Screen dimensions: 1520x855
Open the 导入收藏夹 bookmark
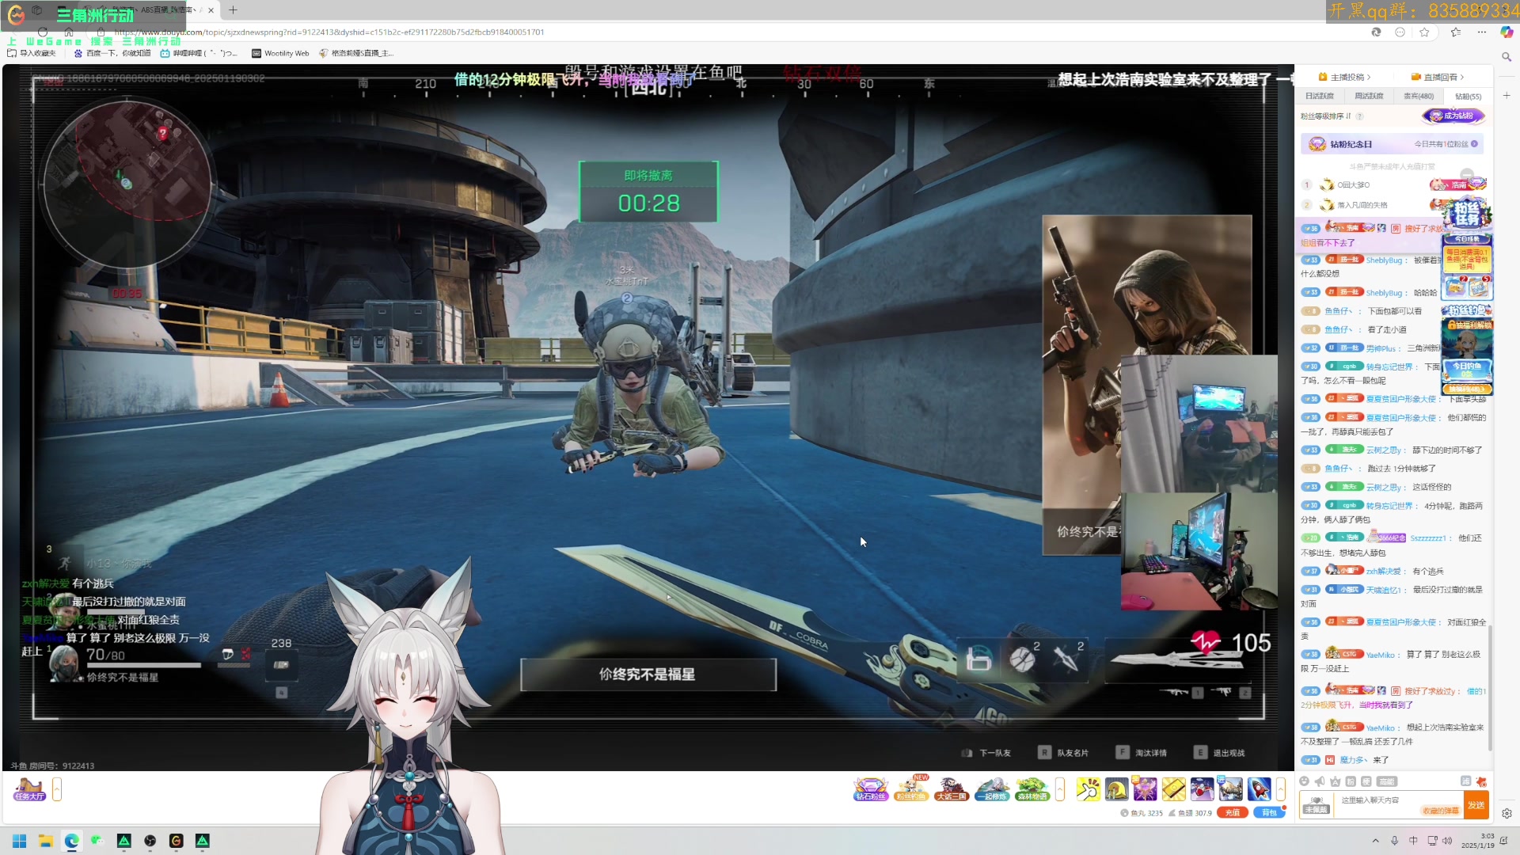point(32,53)
